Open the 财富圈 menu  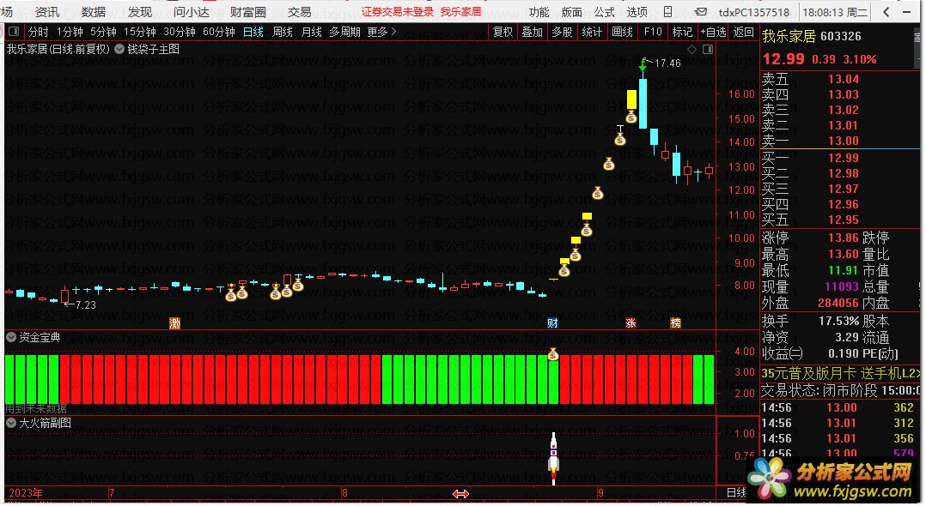click(248, 12)
